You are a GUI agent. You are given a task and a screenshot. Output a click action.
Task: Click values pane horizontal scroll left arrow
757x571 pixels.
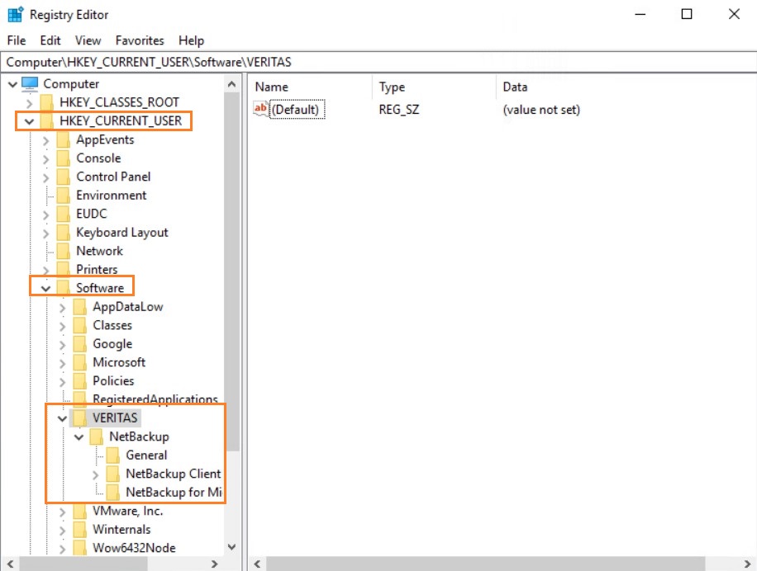[x=257, y=564]
